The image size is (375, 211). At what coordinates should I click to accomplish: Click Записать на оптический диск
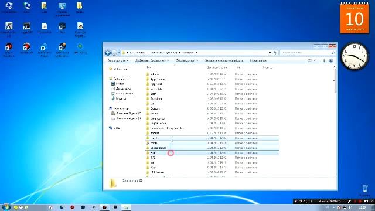click(x=224, y=60)
